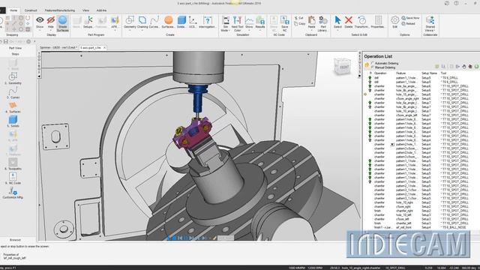Open Shared Views dropdown

(430, 24)
